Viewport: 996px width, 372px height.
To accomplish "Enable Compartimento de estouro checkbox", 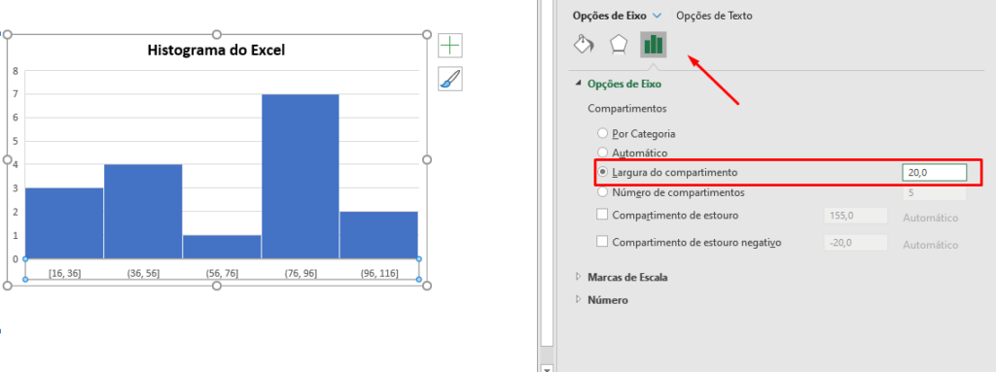I will point(602,215).
